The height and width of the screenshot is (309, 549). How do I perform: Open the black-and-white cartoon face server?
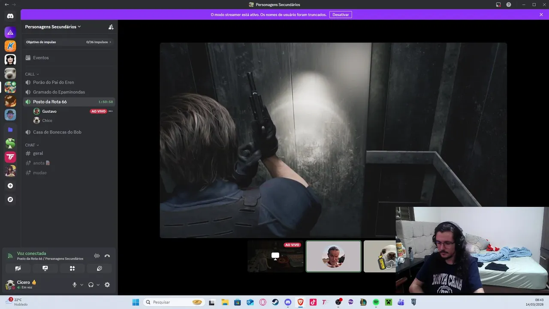(x=10, y=60)
